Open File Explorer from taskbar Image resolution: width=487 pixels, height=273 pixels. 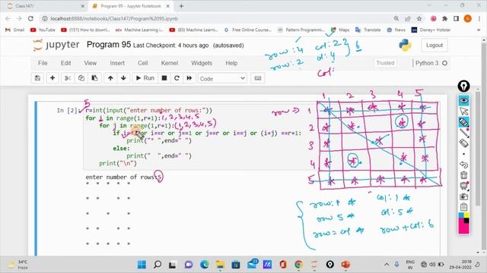coord(220,265)
